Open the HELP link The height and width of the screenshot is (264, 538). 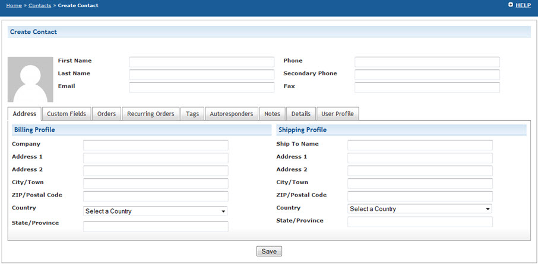tap(523, 5)
